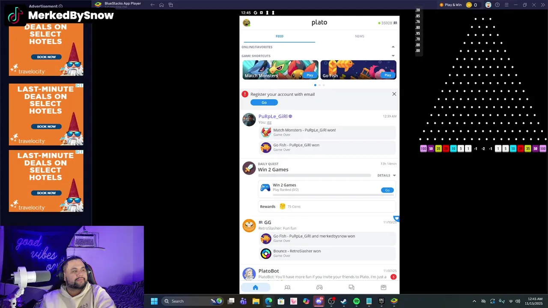Open Go Fish PuRpLe_GiRl and merkedbysnow result
Image resolution: width=548 pixels, height=308 pixels.
pos(328,238)
